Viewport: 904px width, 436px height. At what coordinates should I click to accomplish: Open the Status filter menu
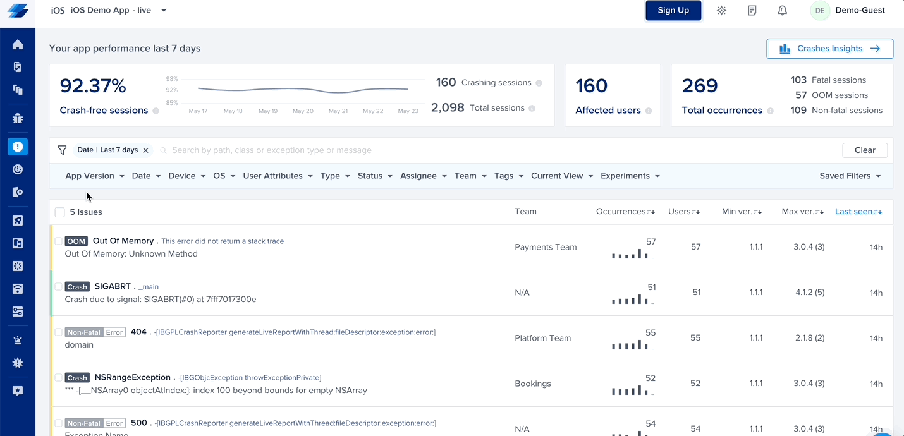click(x=375, y=176)
